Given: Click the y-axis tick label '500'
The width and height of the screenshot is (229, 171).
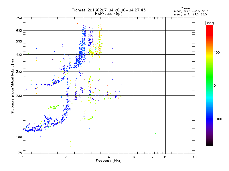Looking at the screenshot, I should [19, 41].
